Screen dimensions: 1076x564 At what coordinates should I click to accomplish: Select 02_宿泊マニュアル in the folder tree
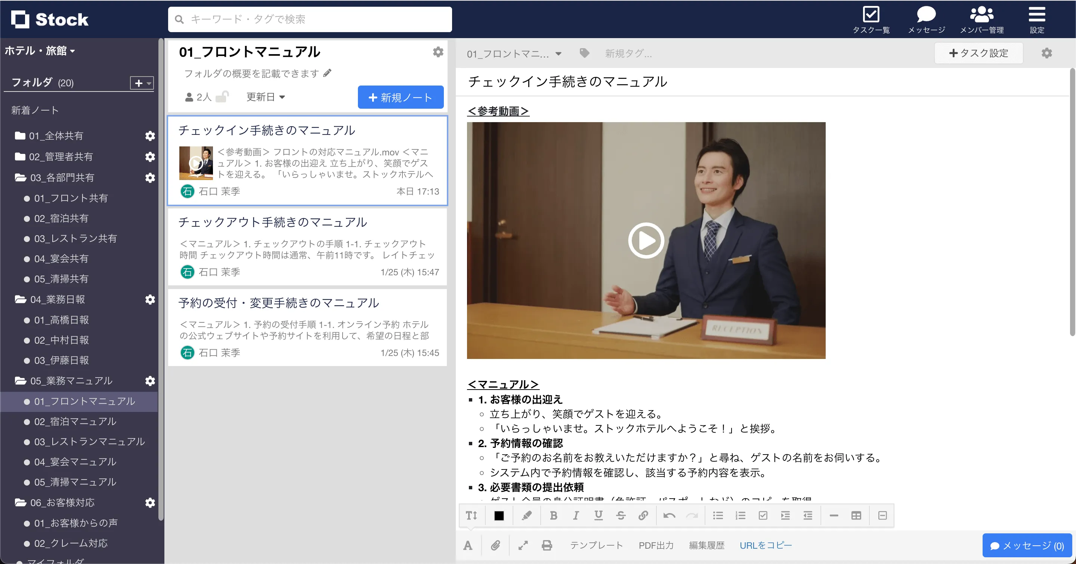(x=75, y=421)
